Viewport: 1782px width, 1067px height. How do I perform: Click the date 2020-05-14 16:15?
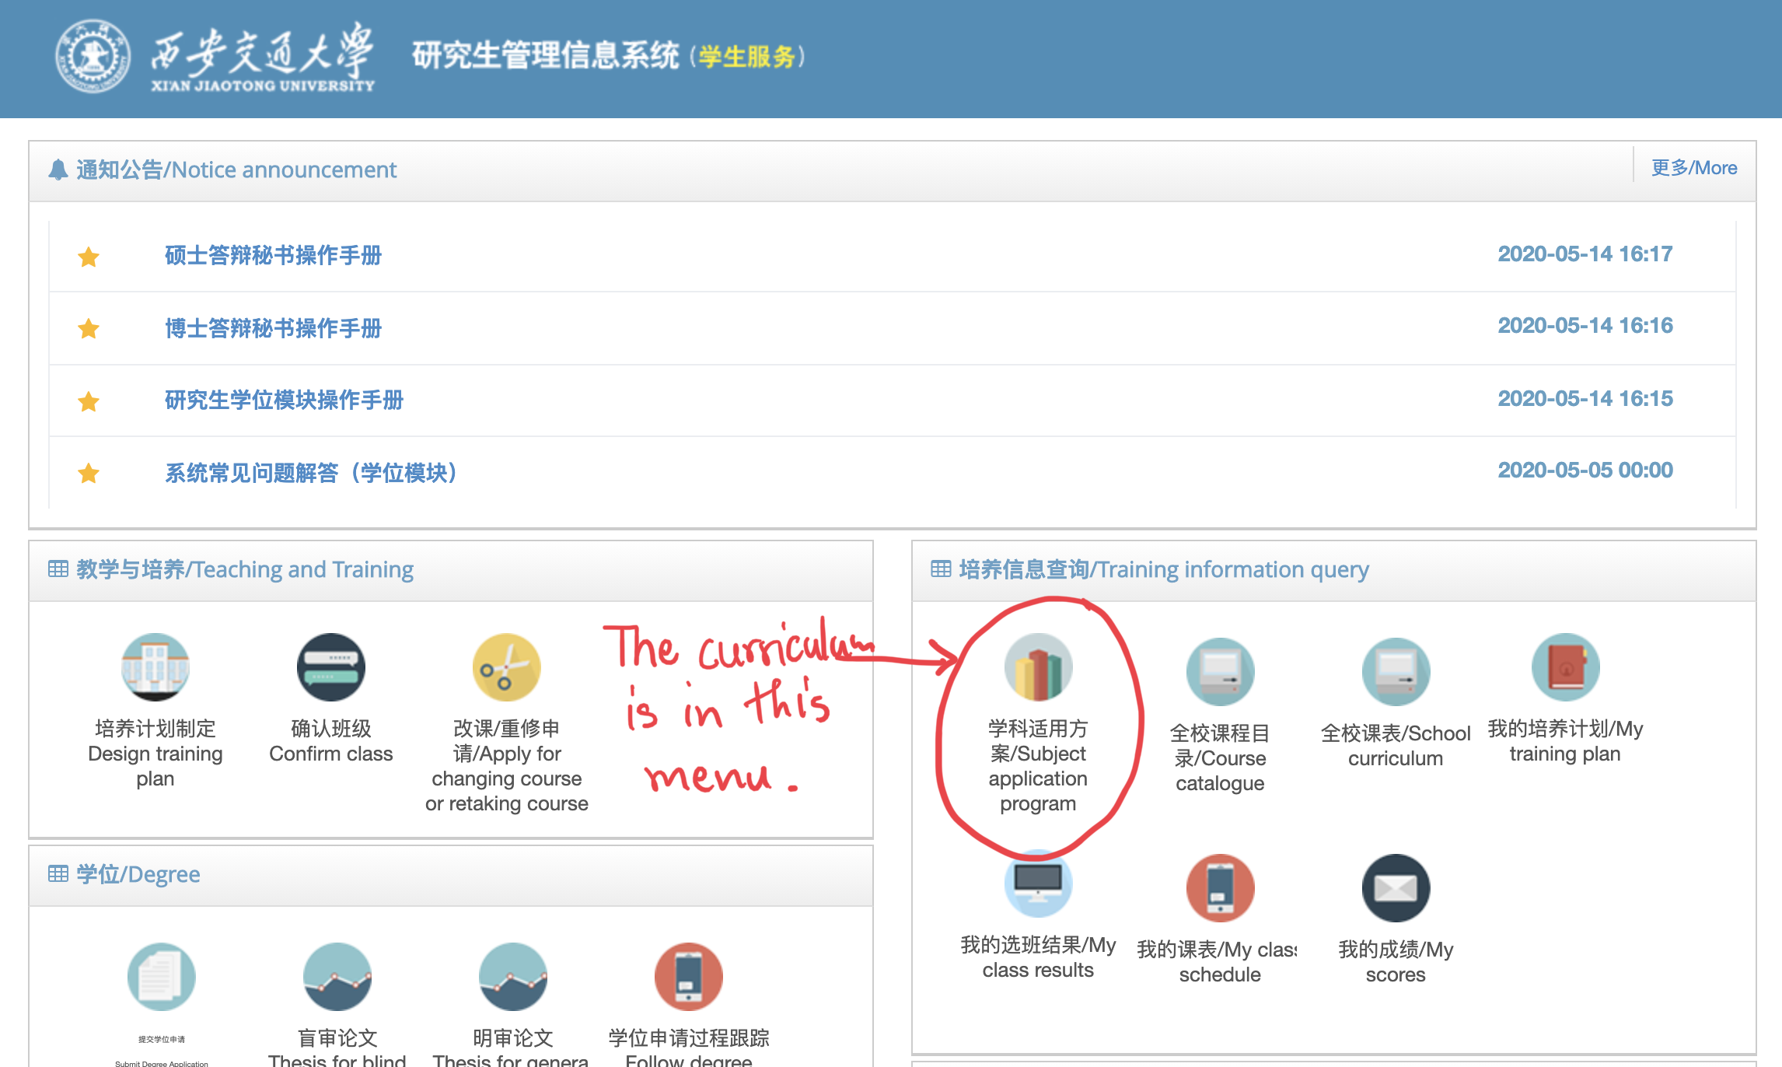coord(1585,398)
